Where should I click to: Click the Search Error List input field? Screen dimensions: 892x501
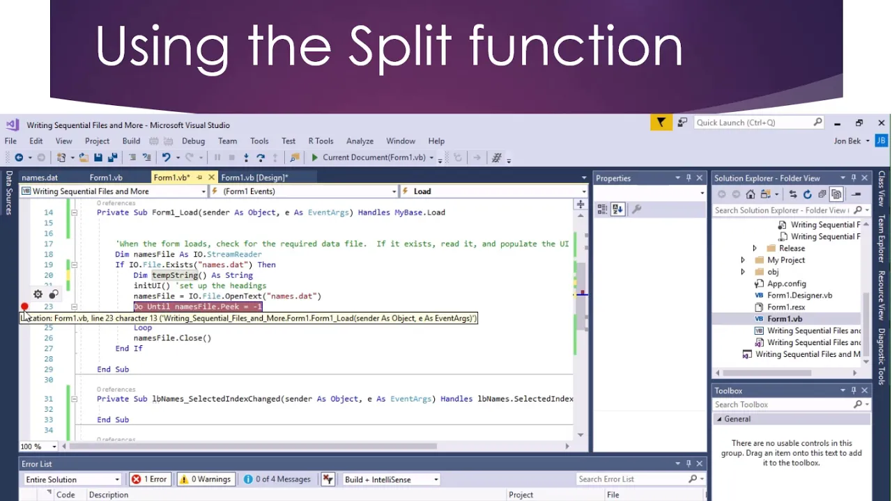coord(632,479)
